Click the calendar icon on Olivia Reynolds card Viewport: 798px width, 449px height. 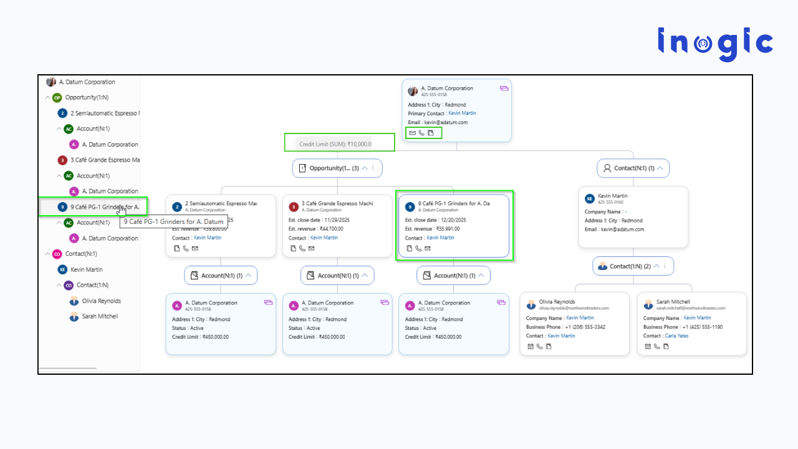(x=531, y=346)
